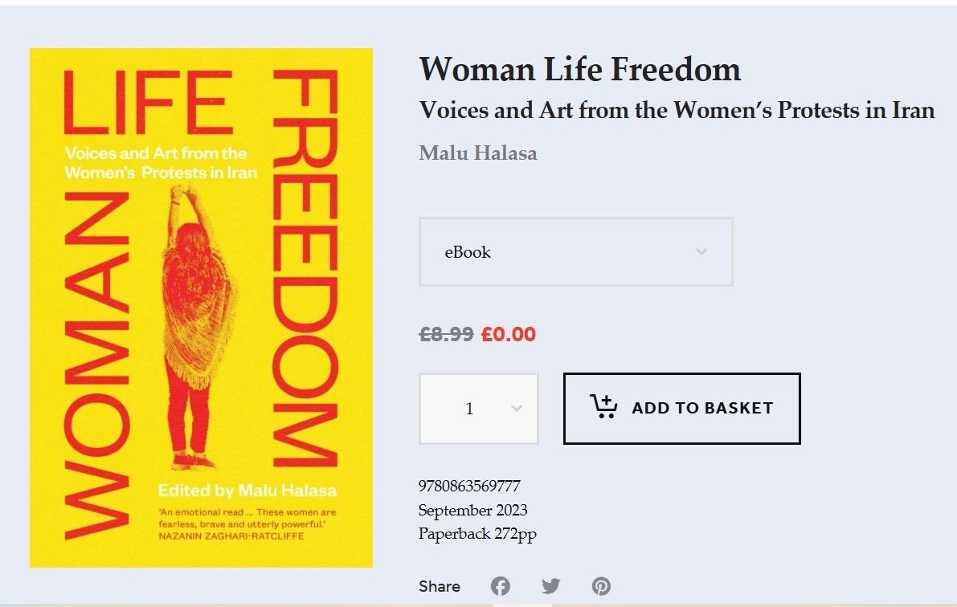Select the quantity field showing 1
Screen dimensions: 957x607
(470, 409)
